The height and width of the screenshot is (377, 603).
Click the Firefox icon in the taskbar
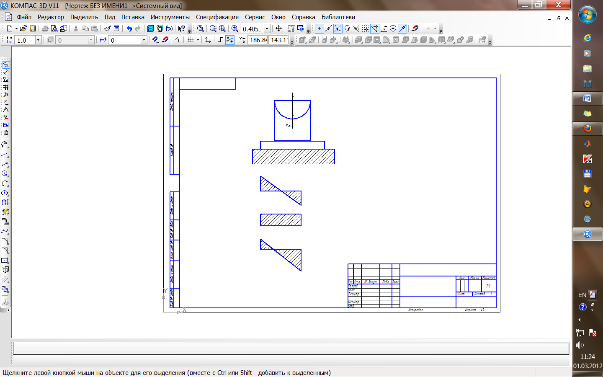587,129
